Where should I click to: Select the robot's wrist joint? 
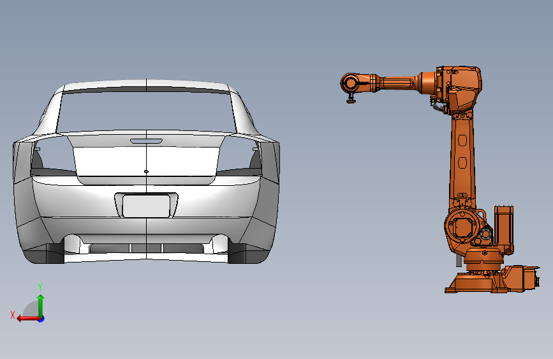351,84
